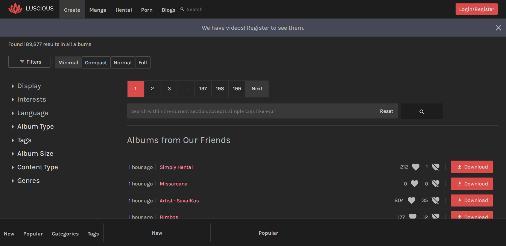Click the search magnifier icon in top bar
The height and width of the screenshot is (246, 506).
point(182,9)
